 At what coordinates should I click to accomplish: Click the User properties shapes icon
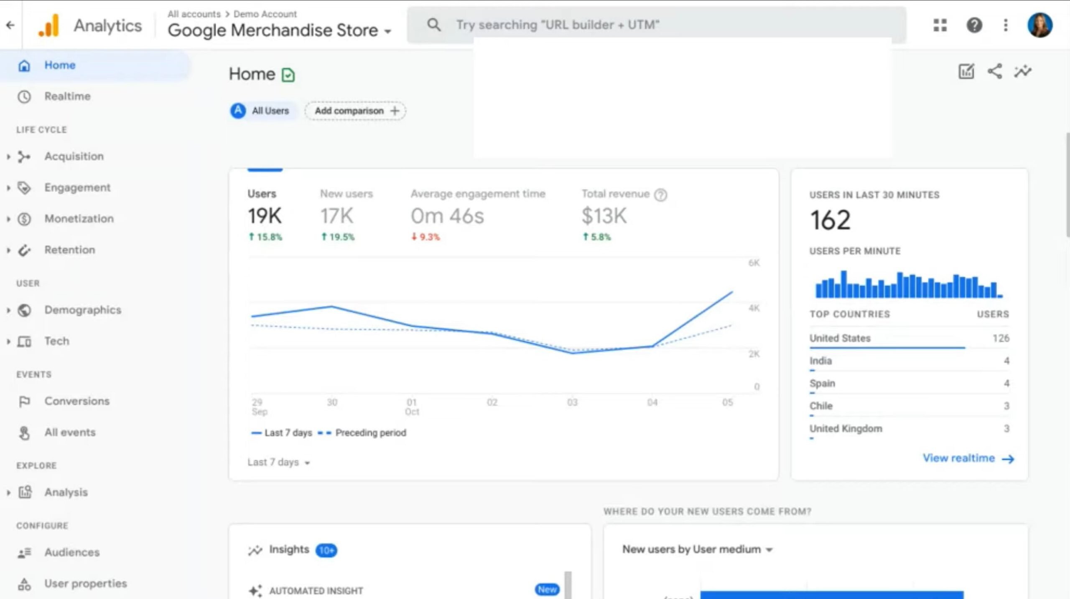[24, 584]
